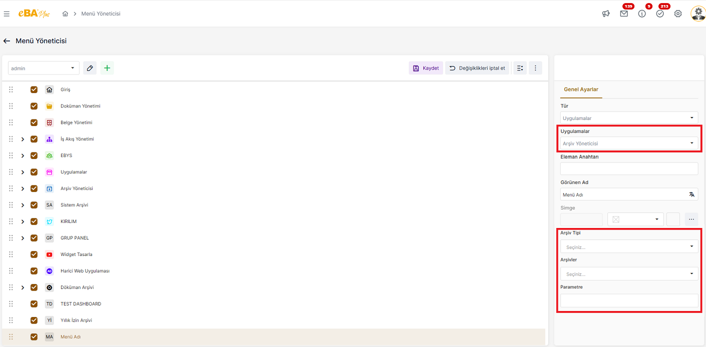Open the settings gear in header
Image resolution: width=706 pixels, height=347 pixels.
678,14
